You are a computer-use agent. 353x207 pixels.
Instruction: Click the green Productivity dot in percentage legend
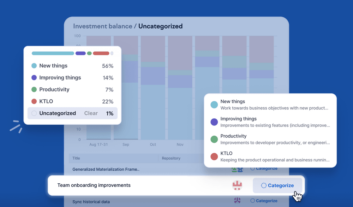point(34,90)
